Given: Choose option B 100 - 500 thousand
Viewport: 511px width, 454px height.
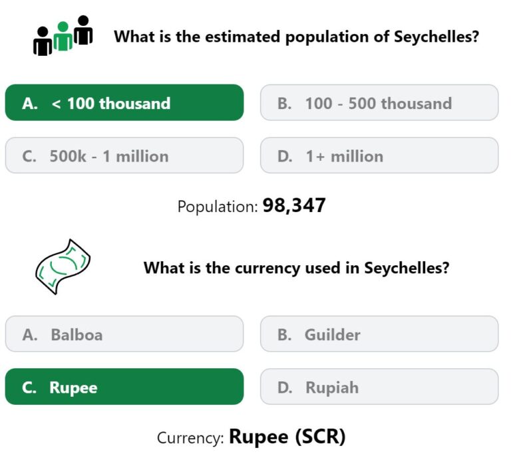Looking at the screenshot, I should [379, 102].
